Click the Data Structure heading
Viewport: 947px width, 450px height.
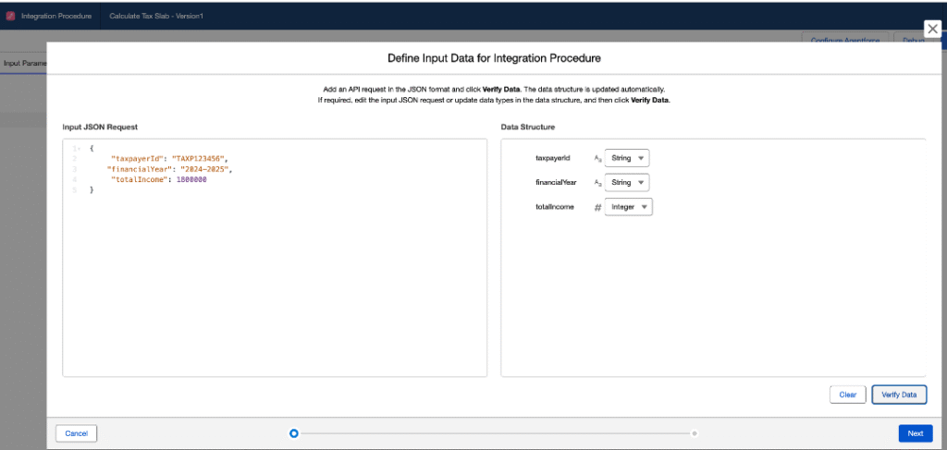point(528,128)
